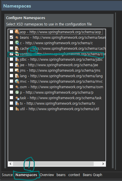The width and height of the screenshot is (122, 181).
Task: Click the lang namespace icon
Action: (17, 76)
